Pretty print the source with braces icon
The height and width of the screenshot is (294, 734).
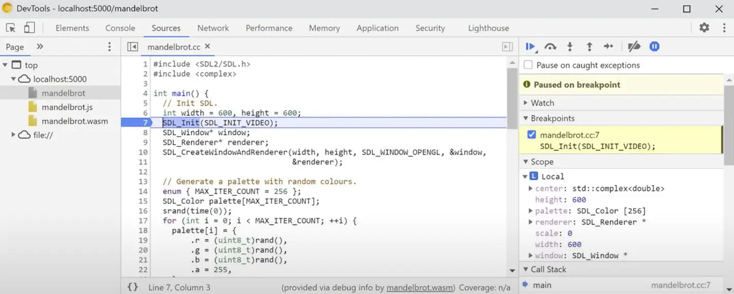132,287
